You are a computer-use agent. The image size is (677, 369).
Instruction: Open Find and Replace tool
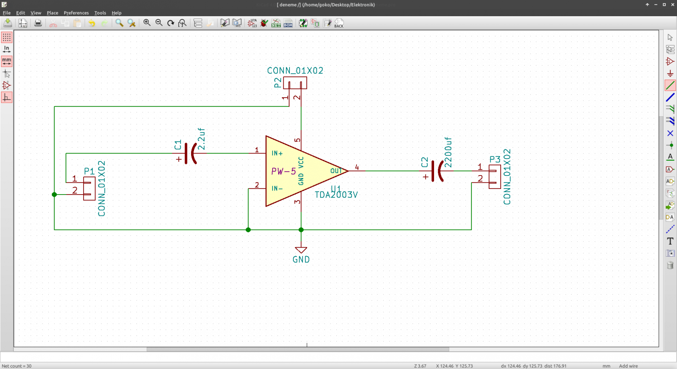[x=132, y=23]
